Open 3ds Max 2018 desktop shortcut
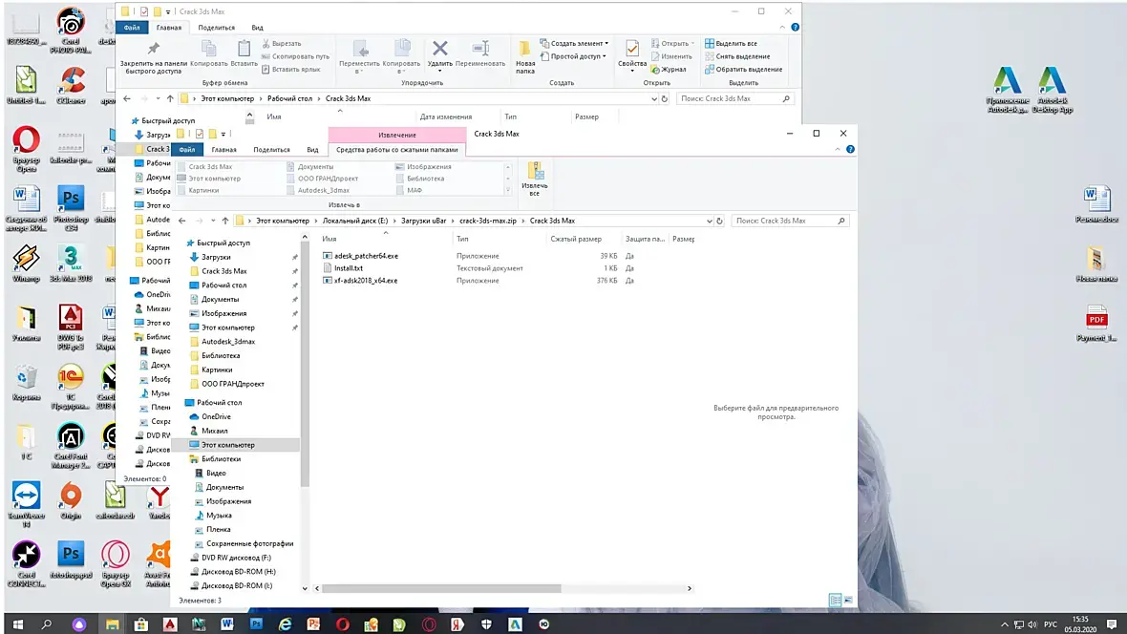Screen dimensions: 1127x634 tap(71, 264)
